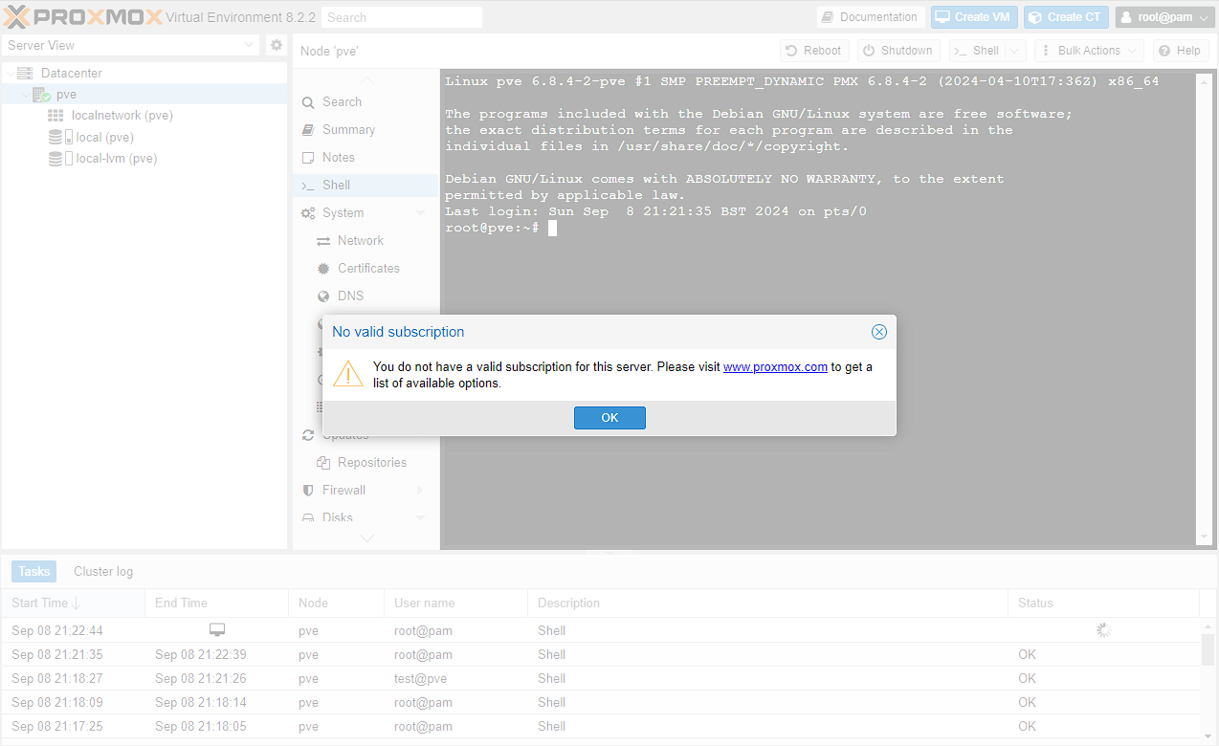Click the gear icon beside Server View
The height and width of the screenshot is (746, 1219).
[277, 45]
